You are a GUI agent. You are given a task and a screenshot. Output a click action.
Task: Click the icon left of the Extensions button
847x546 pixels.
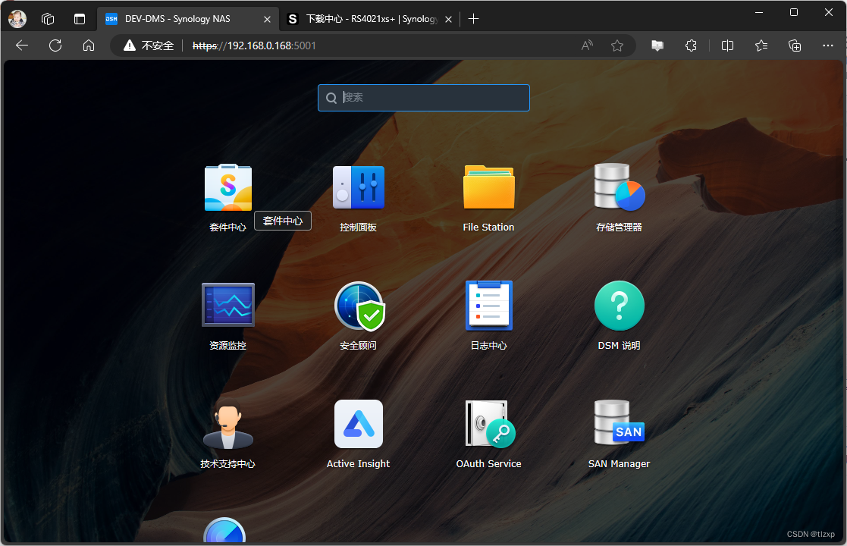[x=657, y=45]
